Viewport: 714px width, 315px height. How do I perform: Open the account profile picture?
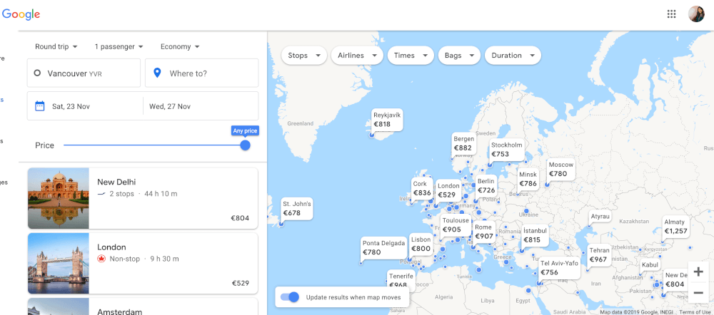(695, 14)
